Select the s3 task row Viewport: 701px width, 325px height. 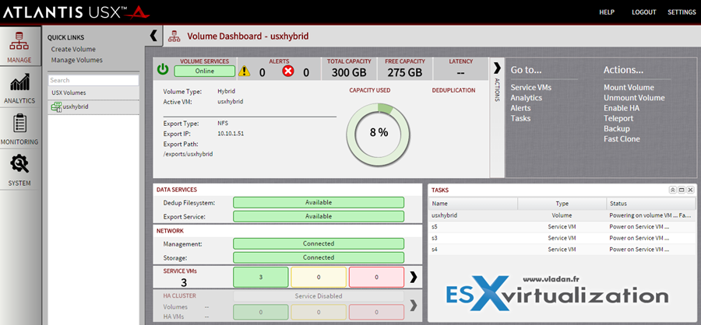pos(562,239)
